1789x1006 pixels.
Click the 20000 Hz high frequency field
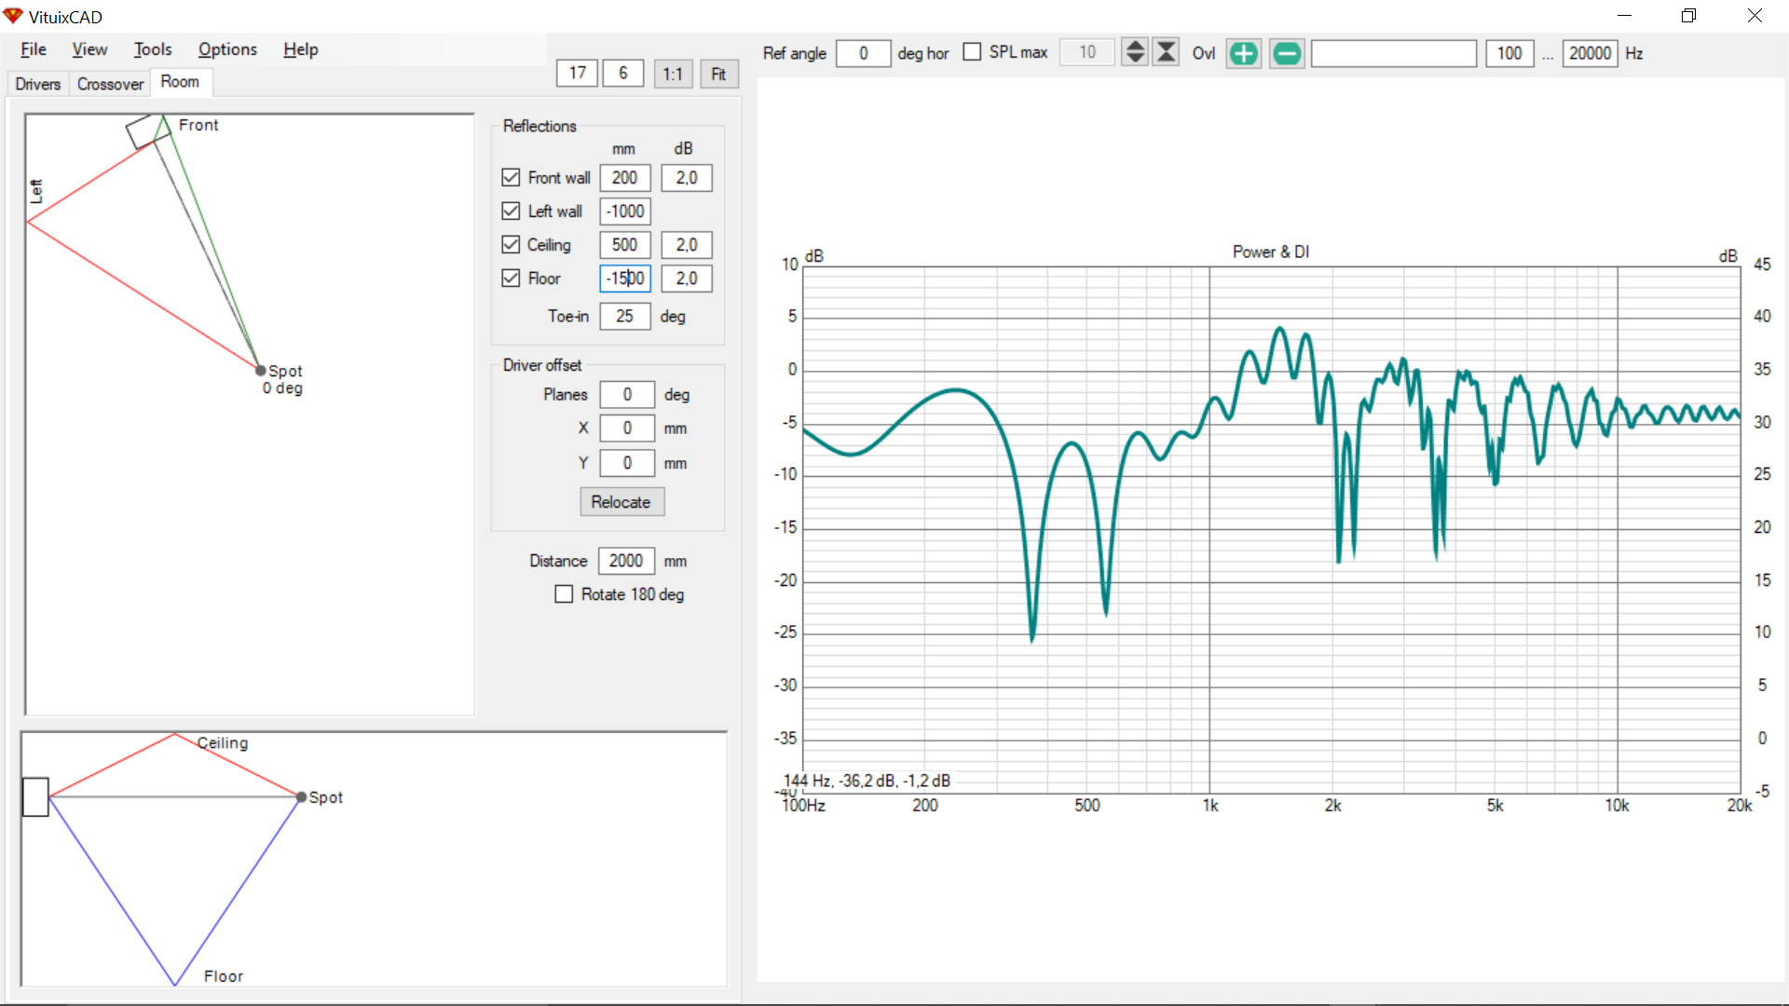pyautogui.click(x=1590, y=53)
